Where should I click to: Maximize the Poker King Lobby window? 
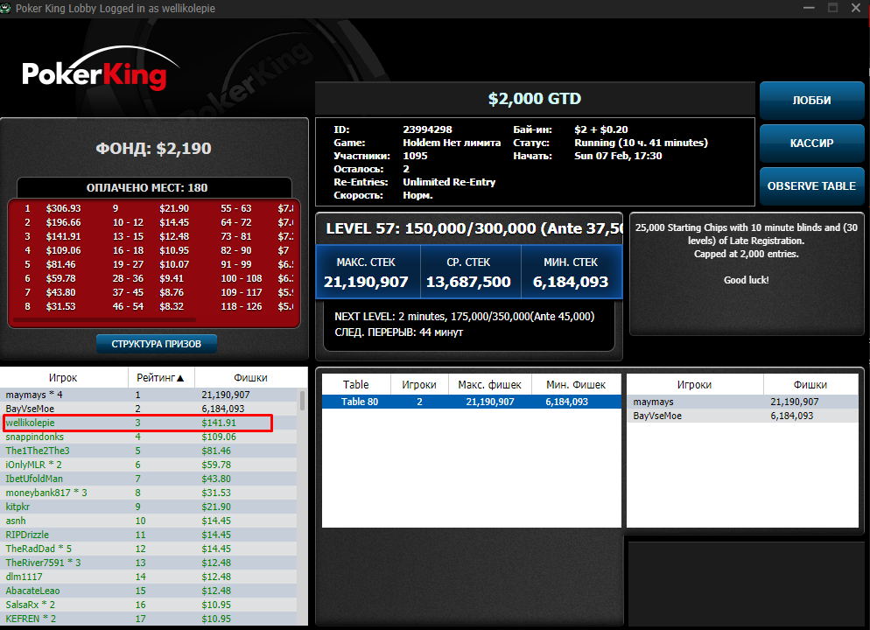point(832,8)
